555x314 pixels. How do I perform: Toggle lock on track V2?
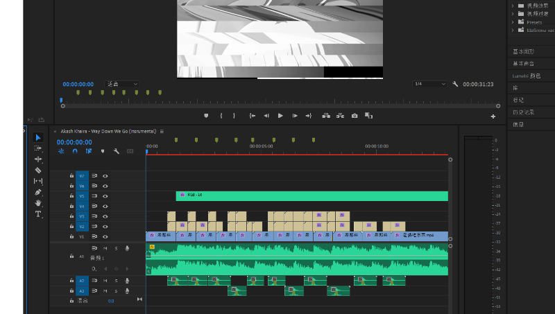[x=71, y=226]
